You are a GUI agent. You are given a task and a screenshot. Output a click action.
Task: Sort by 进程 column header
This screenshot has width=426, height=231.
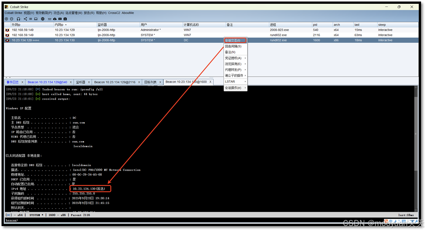coord(290,25)
